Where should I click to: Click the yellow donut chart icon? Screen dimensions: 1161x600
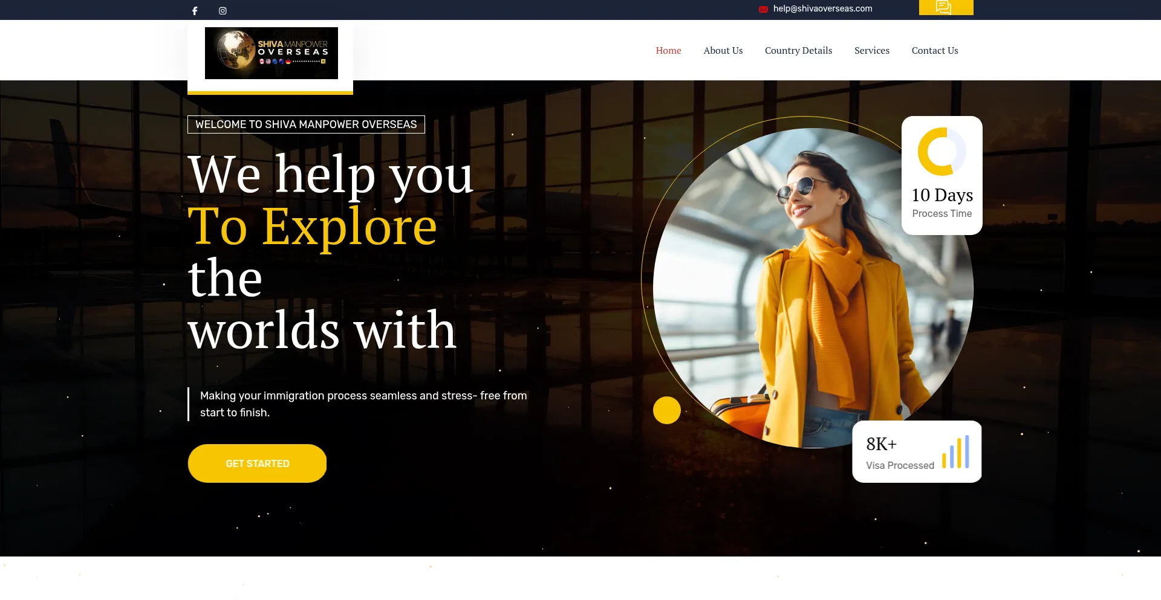coord(941,151)
